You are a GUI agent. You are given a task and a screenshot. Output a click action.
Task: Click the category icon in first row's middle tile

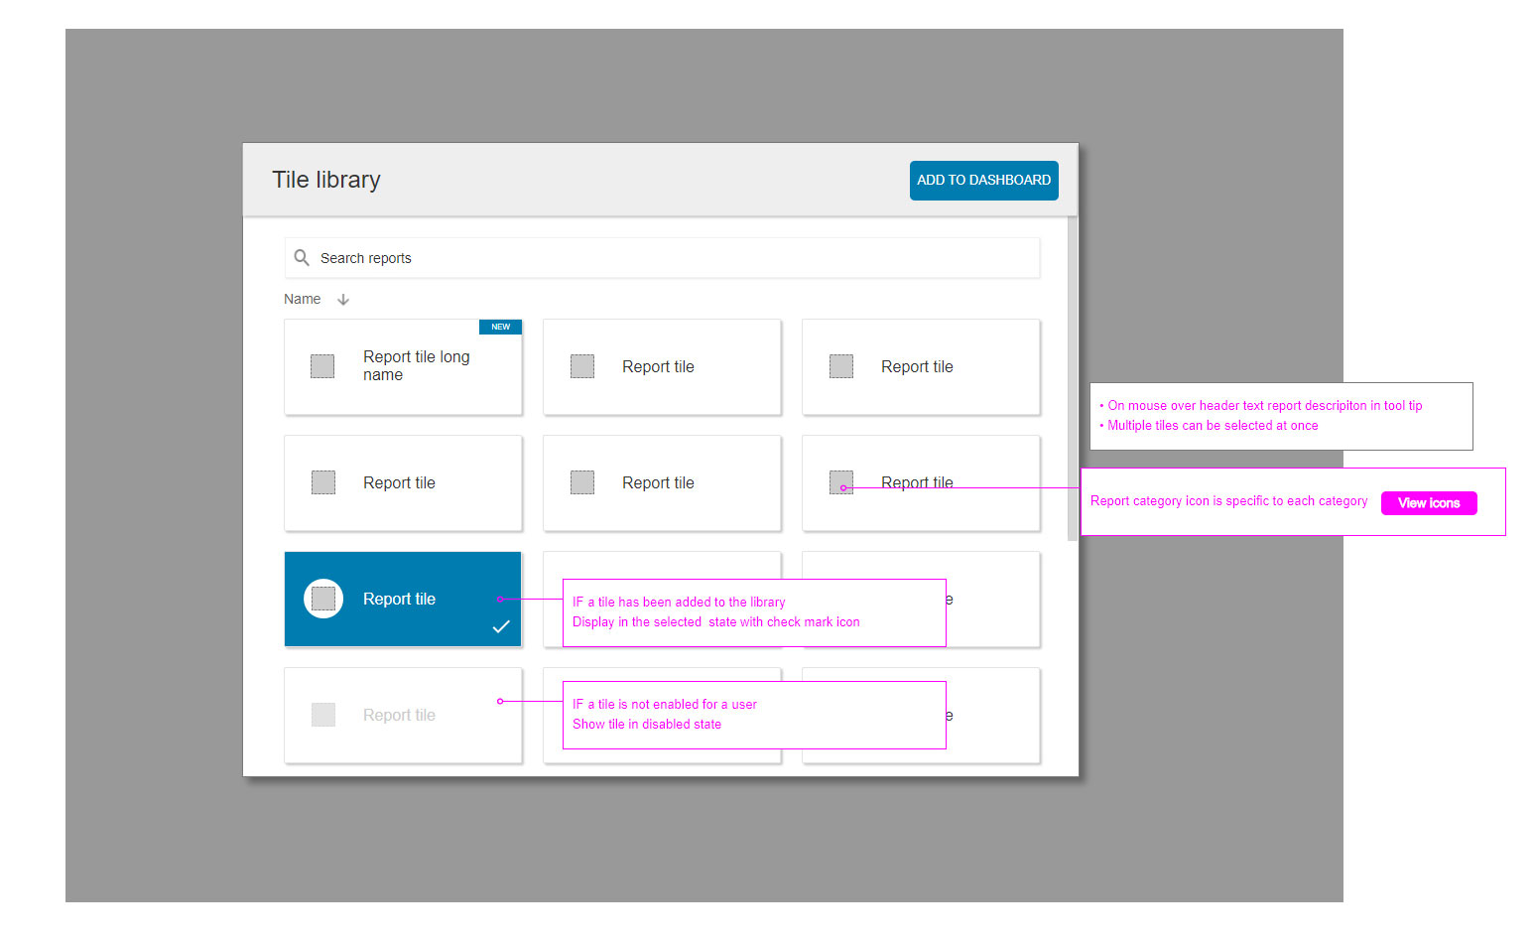(x=582, y=366)
